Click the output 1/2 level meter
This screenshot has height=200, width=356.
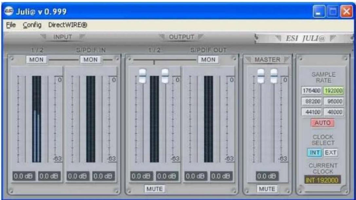[154, 119]
